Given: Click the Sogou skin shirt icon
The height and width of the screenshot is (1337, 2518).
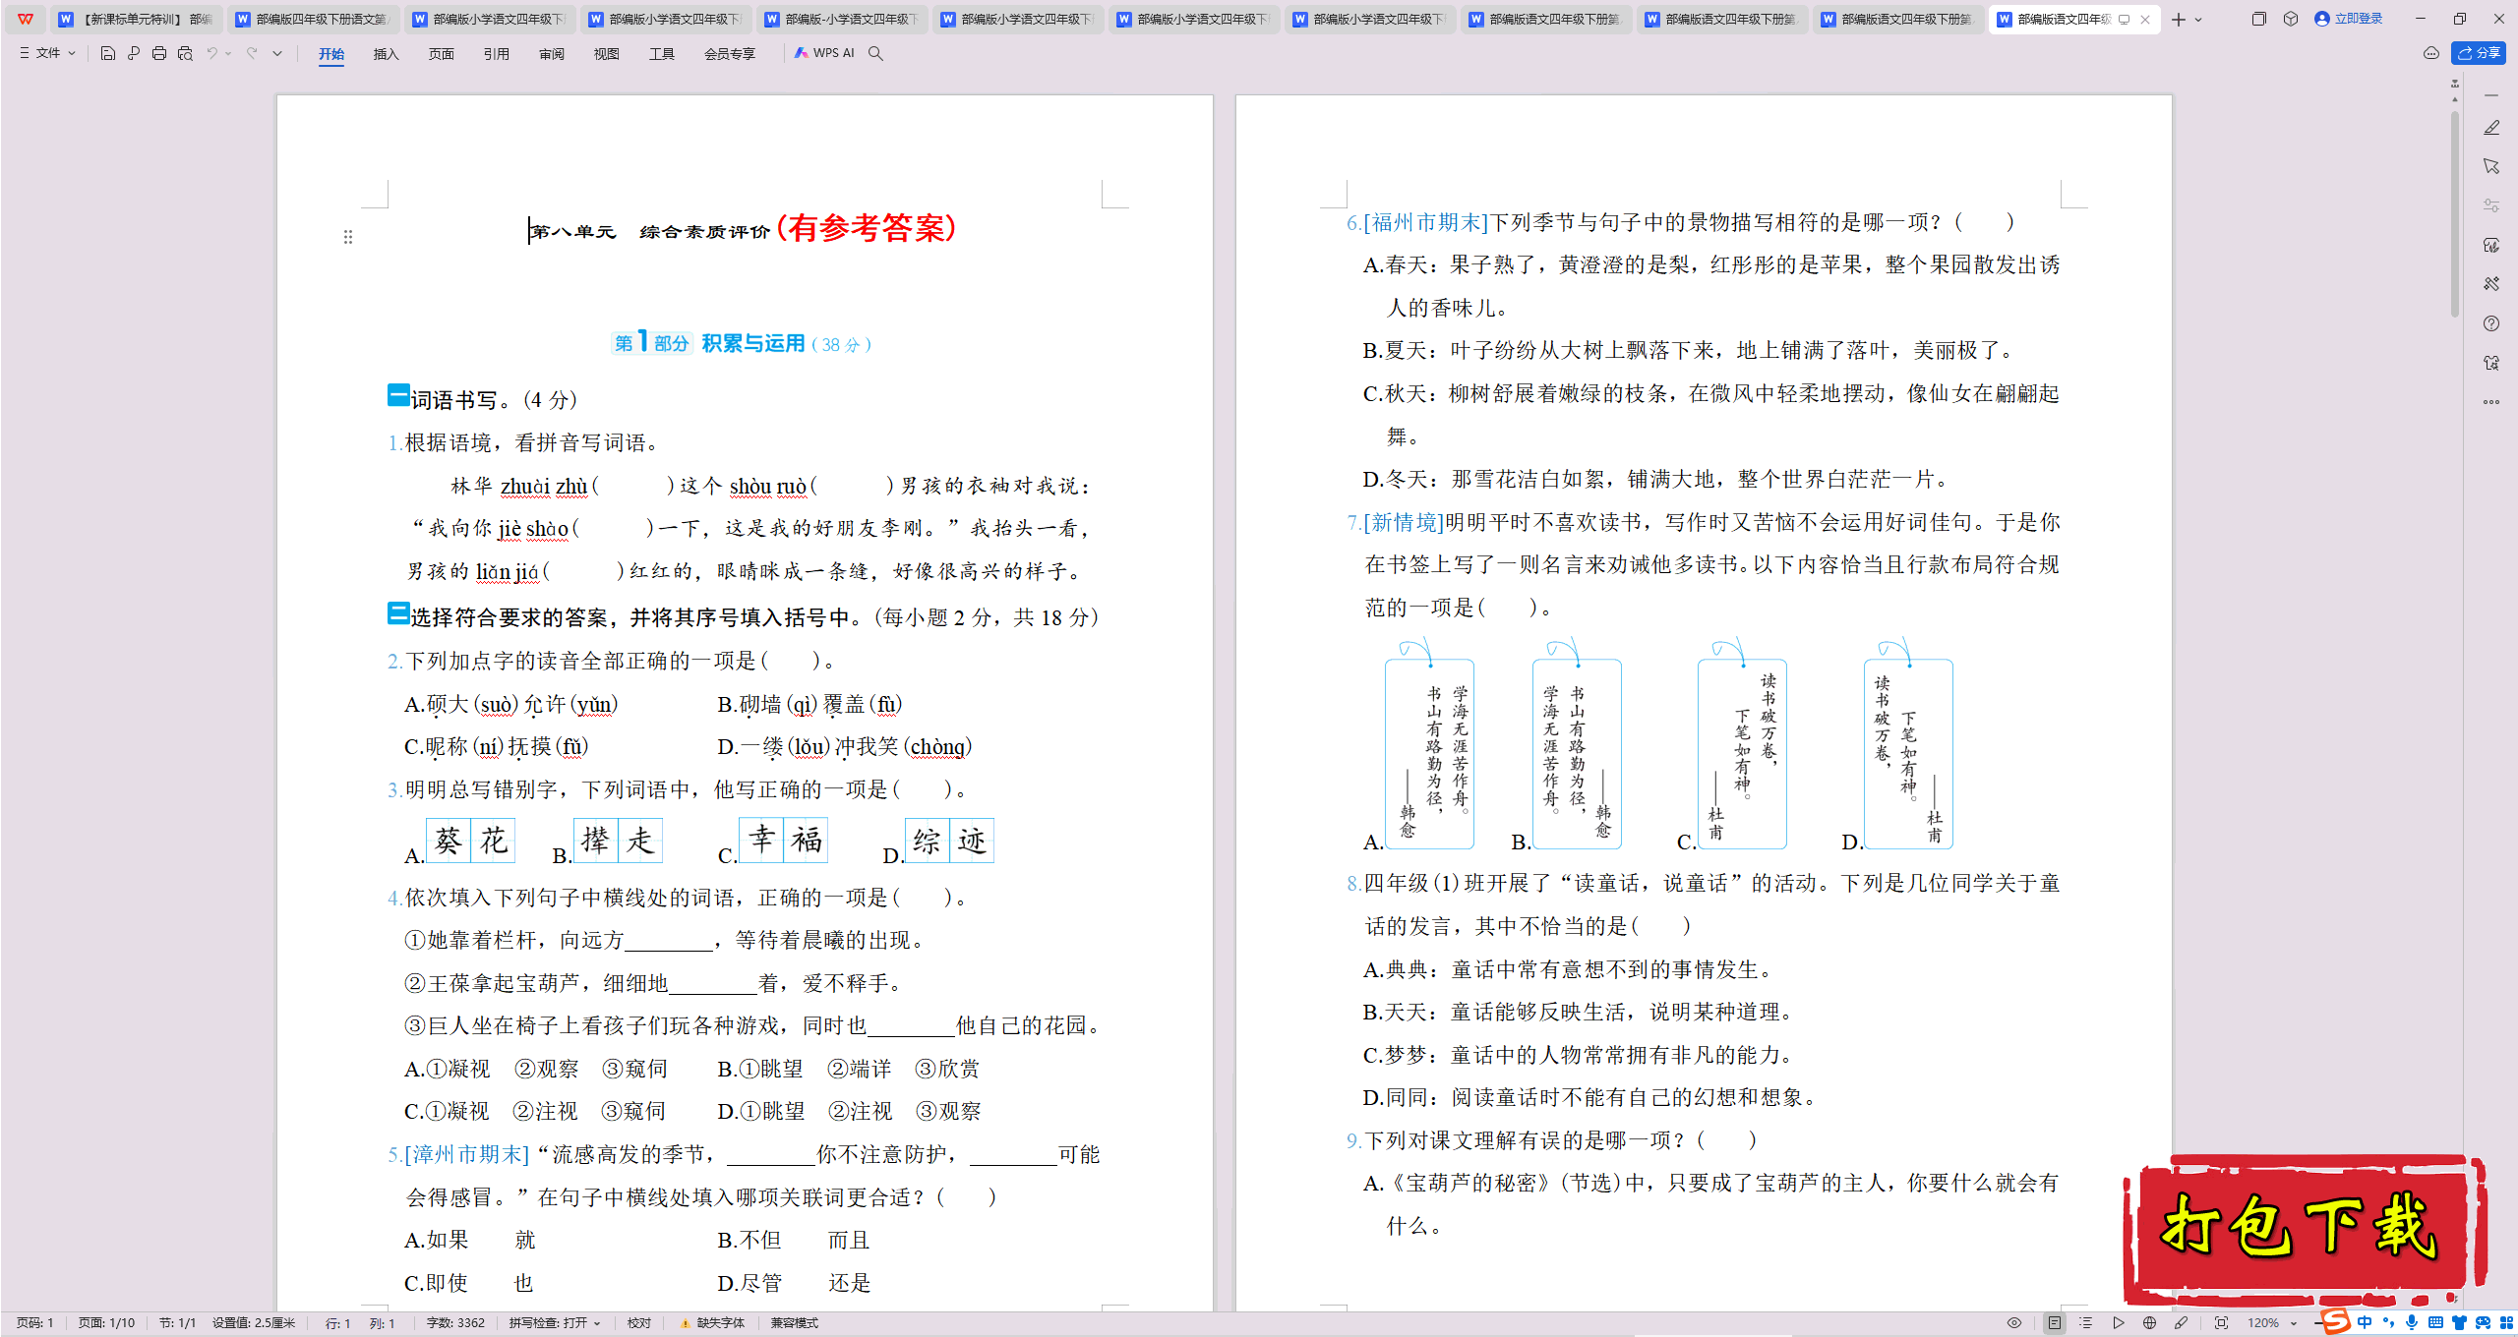Looking at the screenshot, I should click(x=2459, y=1323).
